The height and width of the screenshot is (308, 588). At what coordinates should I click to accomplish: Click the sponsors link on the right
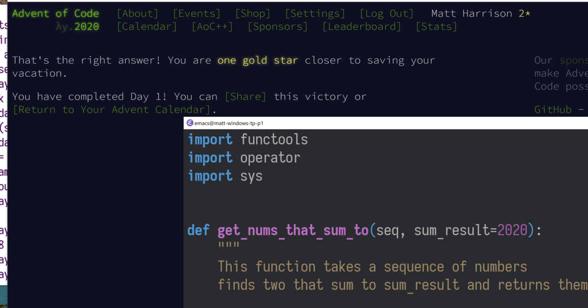click(x=574, y=60)
